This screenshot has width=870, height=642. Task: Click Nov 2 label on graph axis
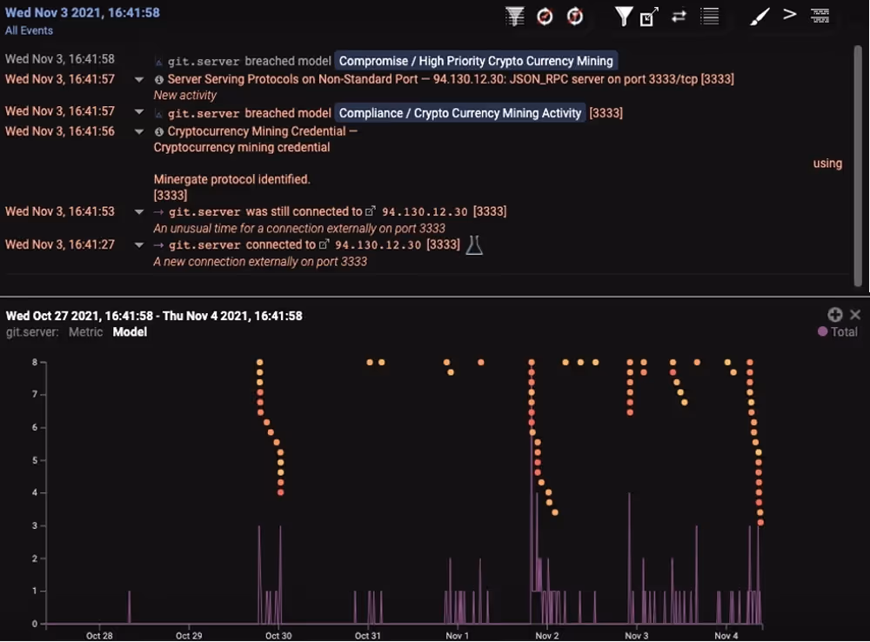(x=547, y=635)
